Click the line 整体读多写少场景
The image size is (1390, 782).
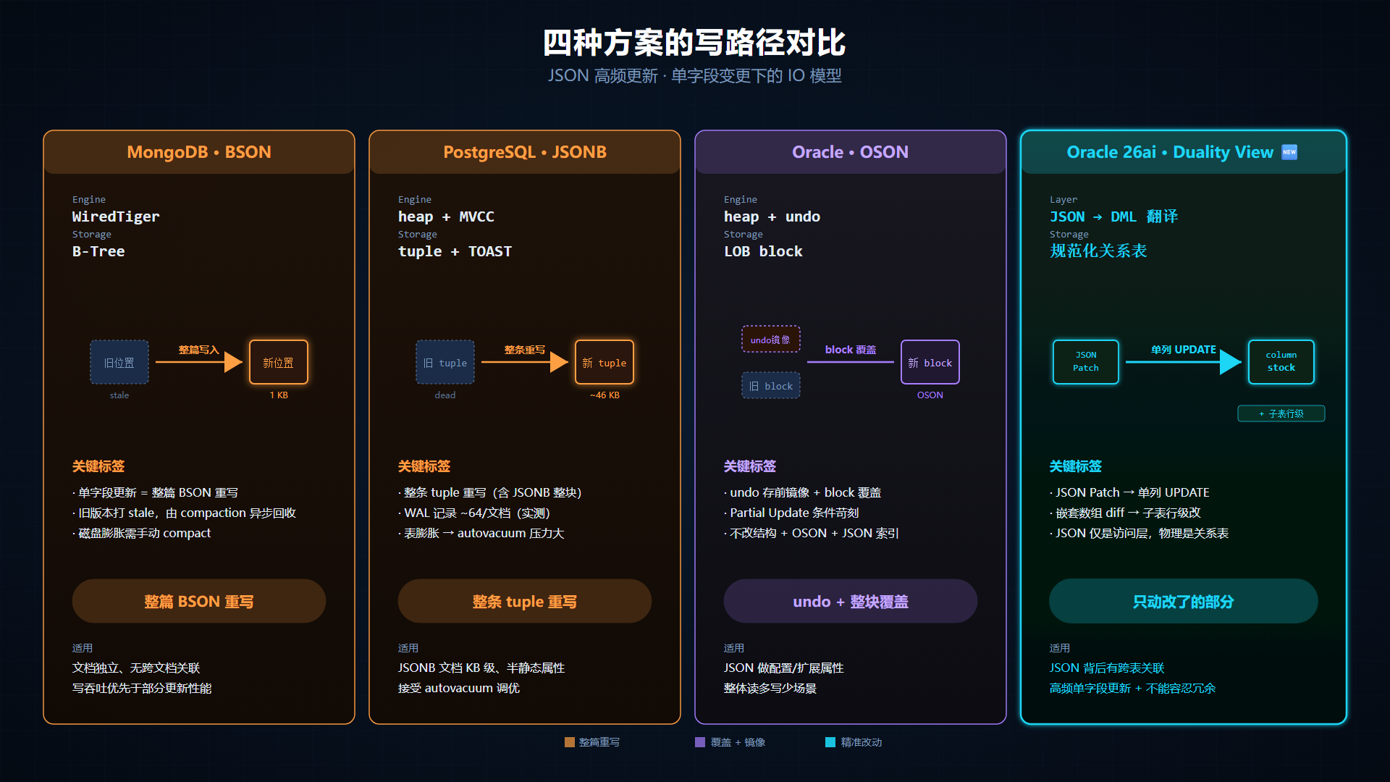[770, 689]
